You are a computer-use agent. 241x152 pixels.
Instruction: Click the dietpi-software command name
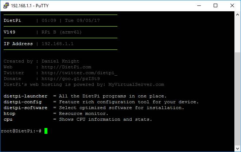(26, 108)
